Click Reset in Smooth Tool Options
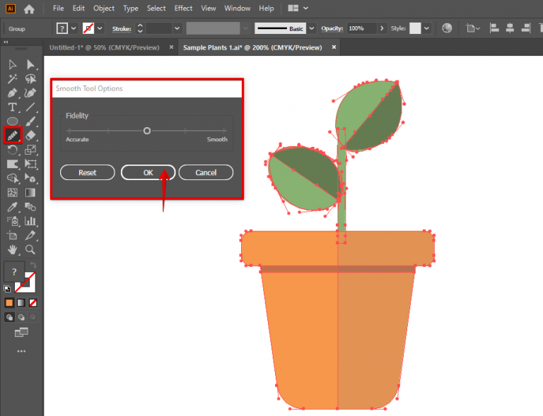Viewport: 543px width, 416px height. coord(88,172)
